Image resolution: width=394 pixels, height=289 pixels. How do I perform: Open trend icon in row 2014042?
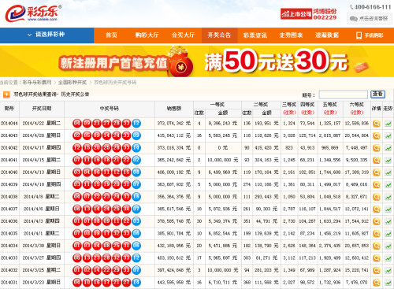coord(388,148)
